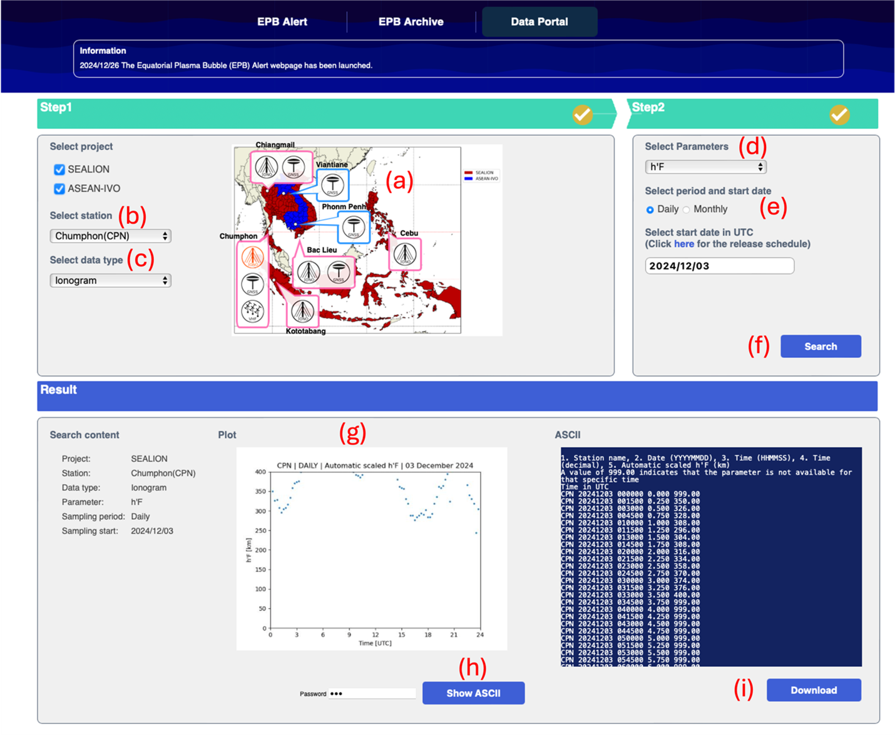
Task: Select the Monthly period radio button
Action: pos(687,210)
